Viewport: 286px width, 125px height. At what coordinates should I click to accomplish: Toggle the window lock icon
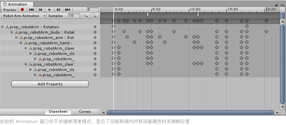(x=276, y=5)
